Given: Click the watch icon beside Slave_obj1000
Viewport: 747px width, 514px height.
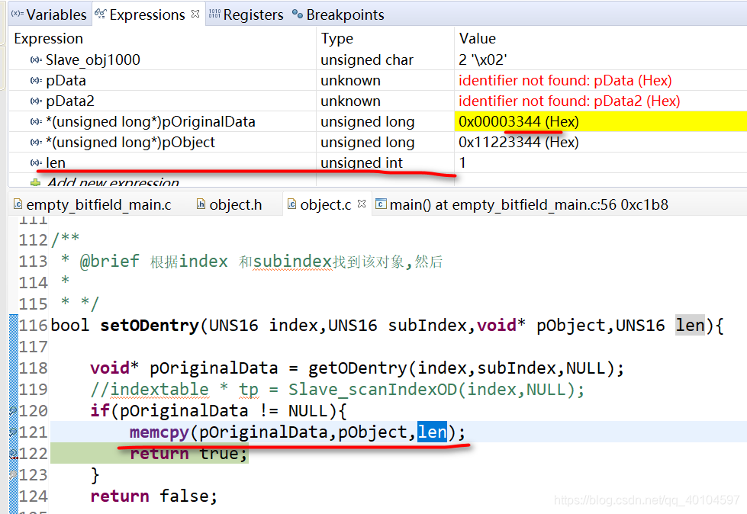Looking at the screenshot, I should point(36,60).
